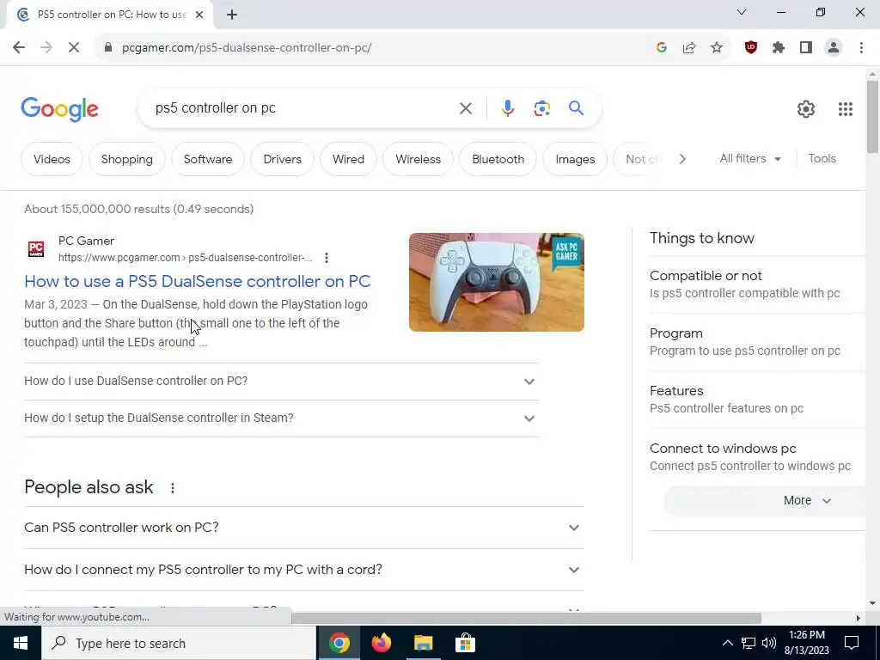Select the Videos filter chip
Viewport: 880px width, 660px height.
52,159
